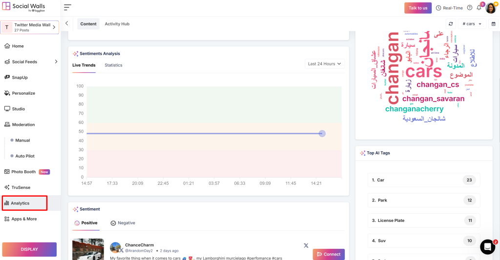Image resolution: width=500 pixels, height=260 pixels.
Task: Expand the Twitter Media Wall selector
Action: [30, 27]
